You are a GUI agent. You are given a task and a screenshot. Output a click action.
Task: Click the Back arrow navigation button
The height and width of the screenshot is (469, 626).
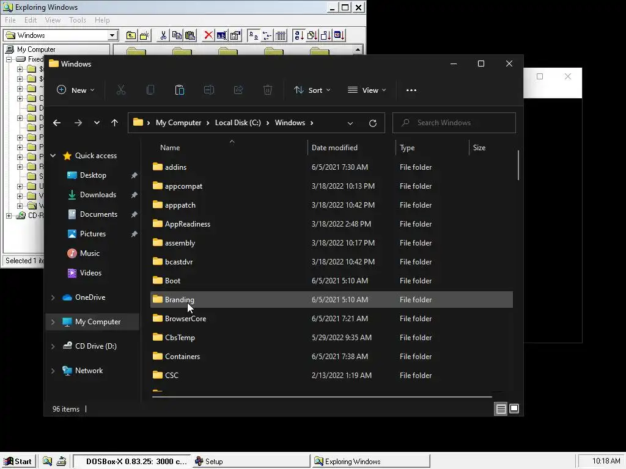57,123
